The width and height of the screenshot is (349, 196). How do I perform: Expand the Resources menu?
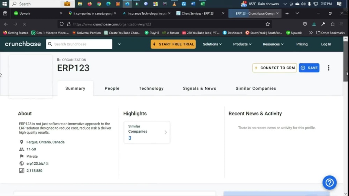click(x=273, y=44)
